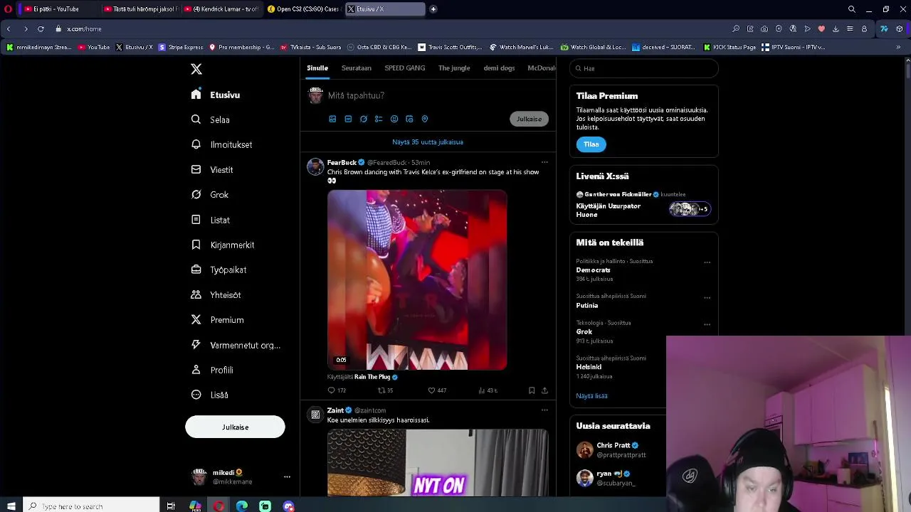The width and height of the screenshot is (911, 512).
Task: Switch to Sinulle tab
Action: tap(317, 68)
